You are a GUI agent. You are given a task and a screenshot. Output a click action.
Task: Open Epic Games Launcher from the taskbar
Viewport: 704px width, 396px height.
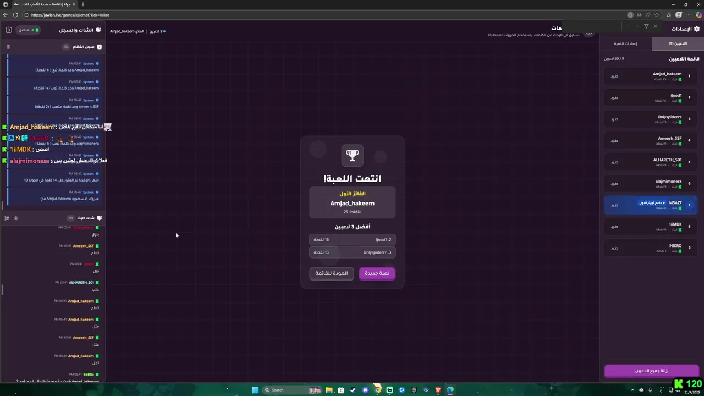[414, 390]
